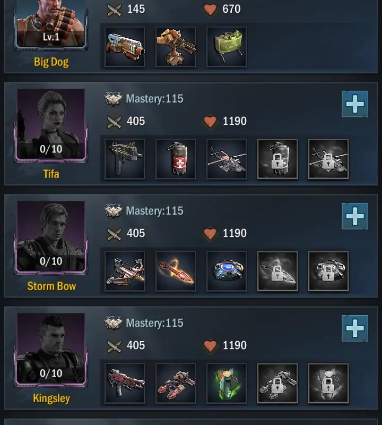Select Storm Bow's blue disc device skill

click(x=227, y=271)
